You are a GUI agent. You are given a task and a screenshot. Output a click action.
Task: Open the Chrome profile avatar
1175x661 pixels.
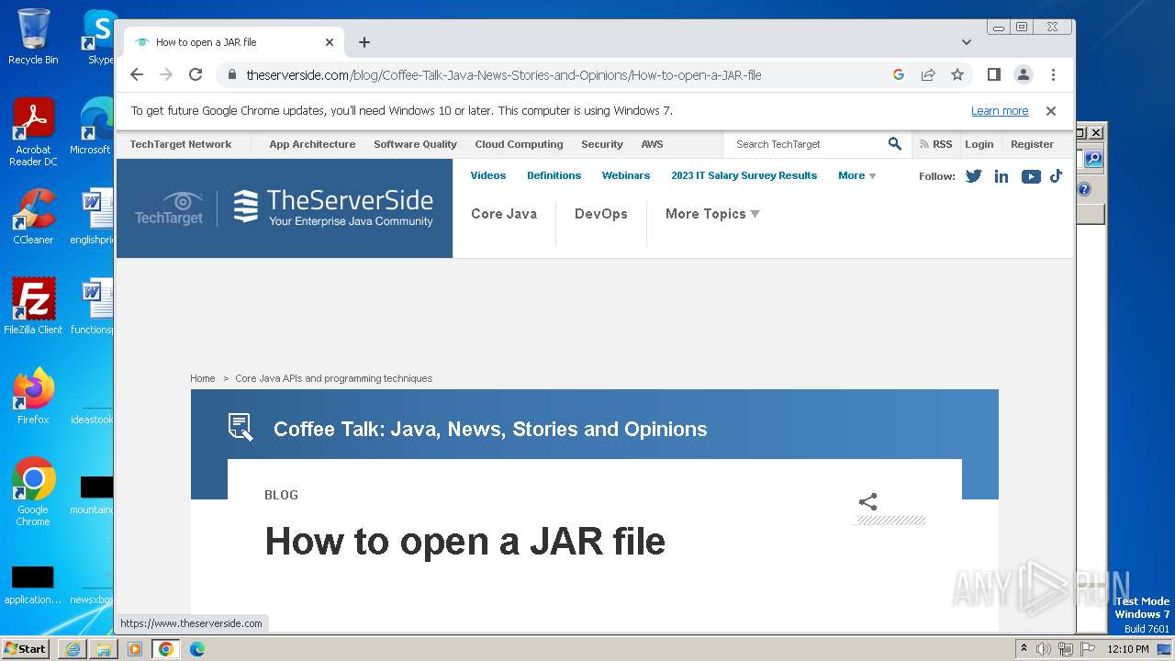pos(1023,75)
